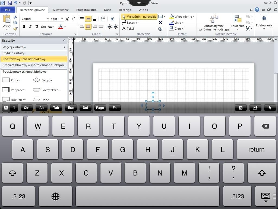Click the Cut scissors icon
Viewport: 278px width, 209px height.
[15, 17]
